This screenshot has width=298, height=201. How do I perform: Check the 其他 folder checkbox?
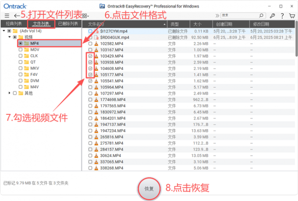tap(15, 93)
